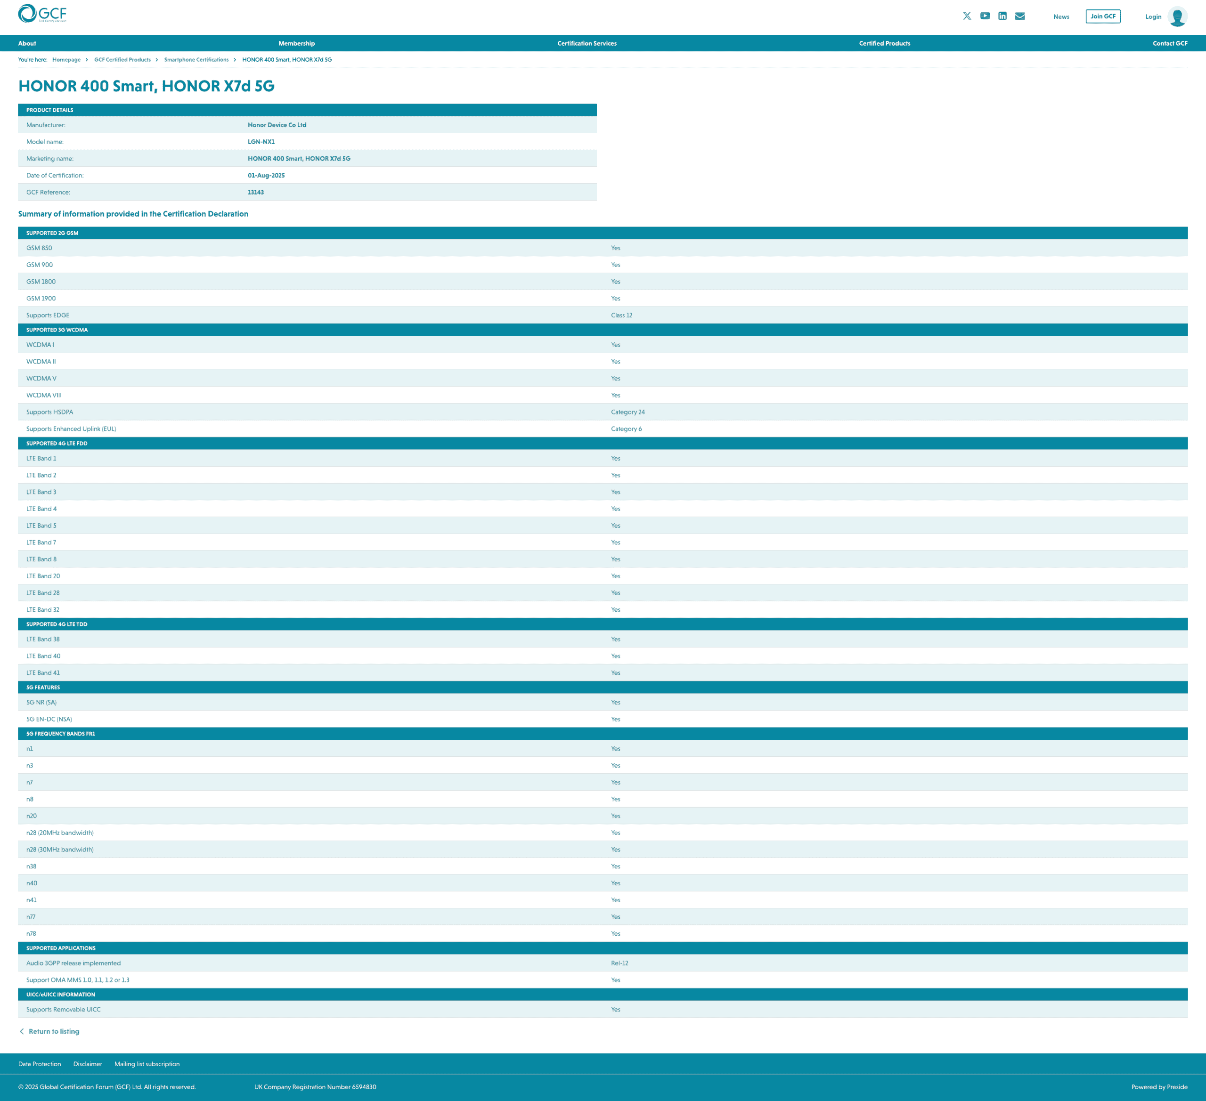Click the Login link
The image size is (1206, 1101).
(x=1153, y=17)
